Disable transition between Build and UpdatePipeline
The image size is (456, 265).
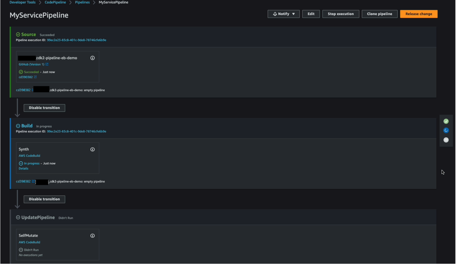tap(44, 200)
